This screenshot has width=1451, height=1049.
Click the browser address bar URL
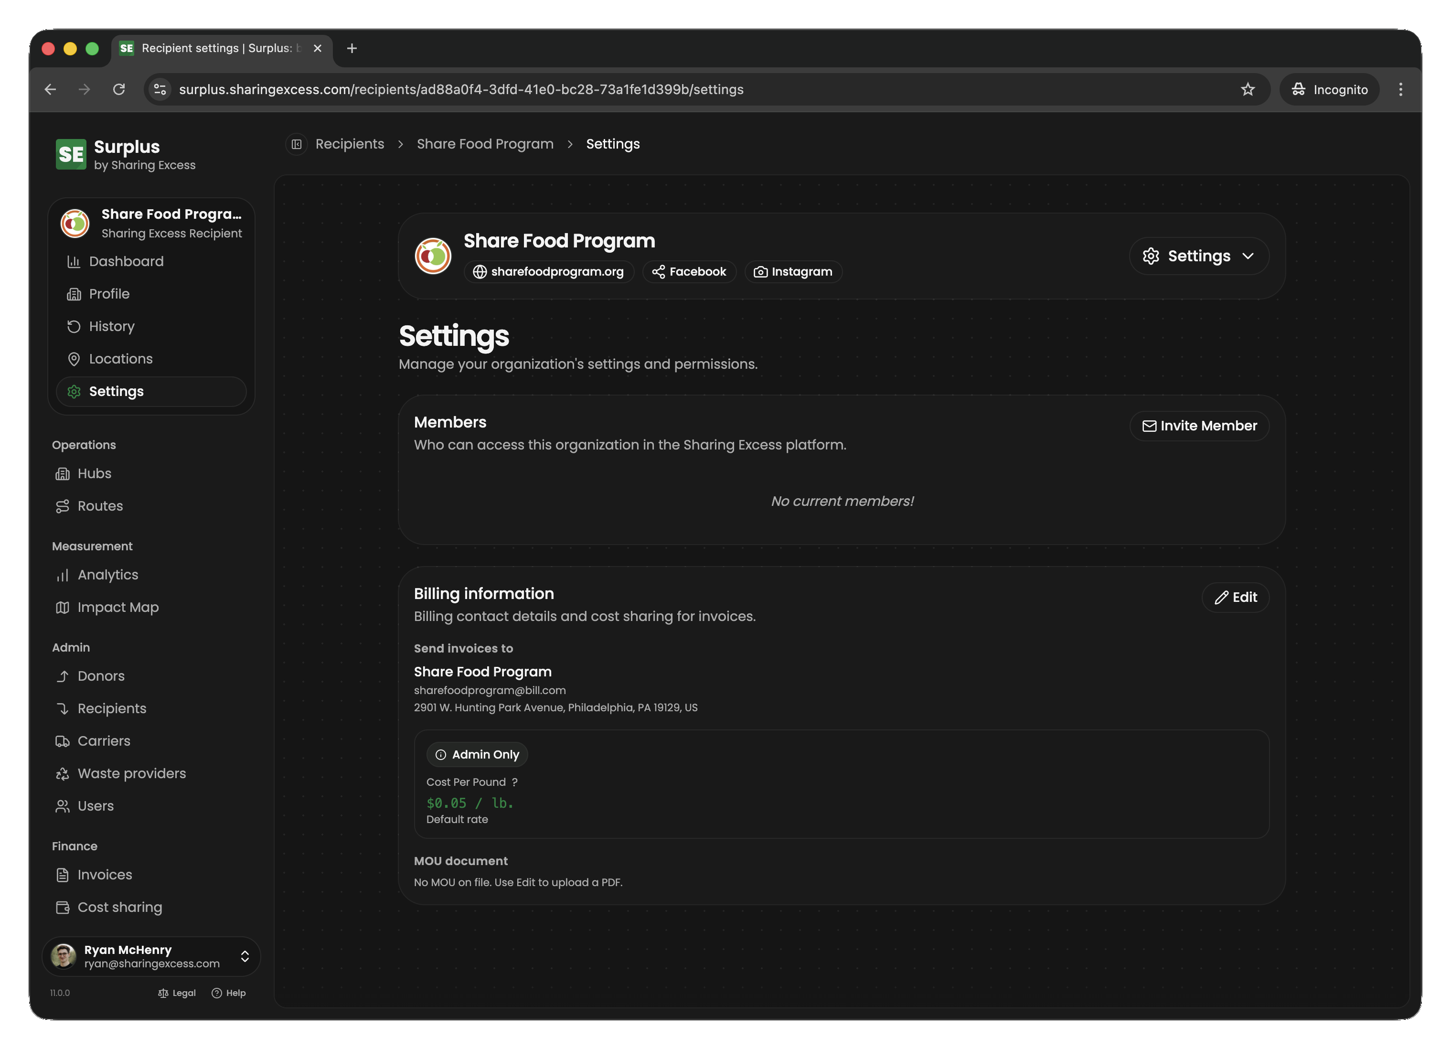point(460,90)
